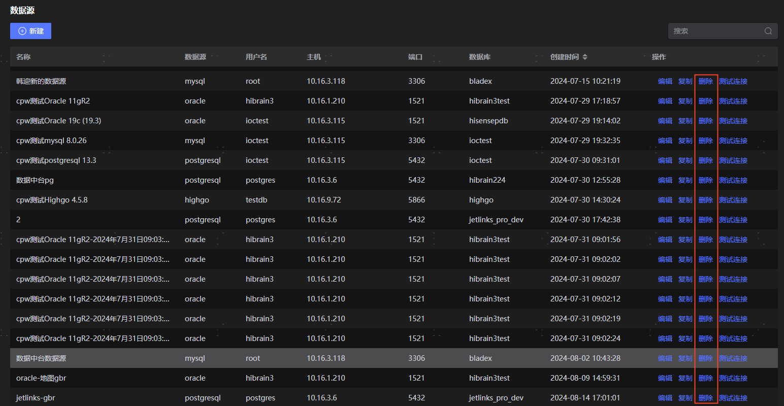
Task: Focus the 搜索 search input field
Action: [716, 31]
